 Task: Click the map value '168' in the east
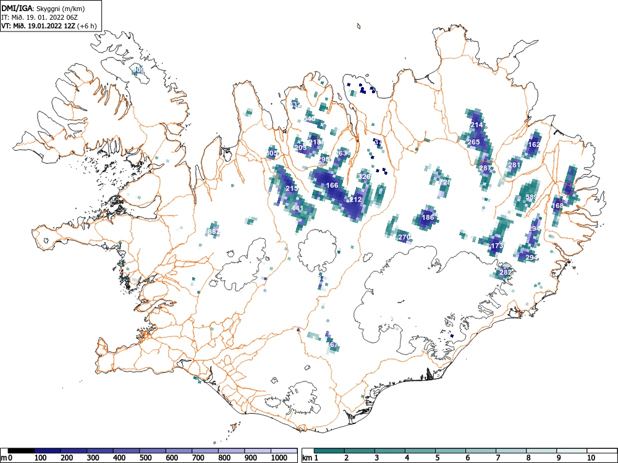[x=557, y=206]
